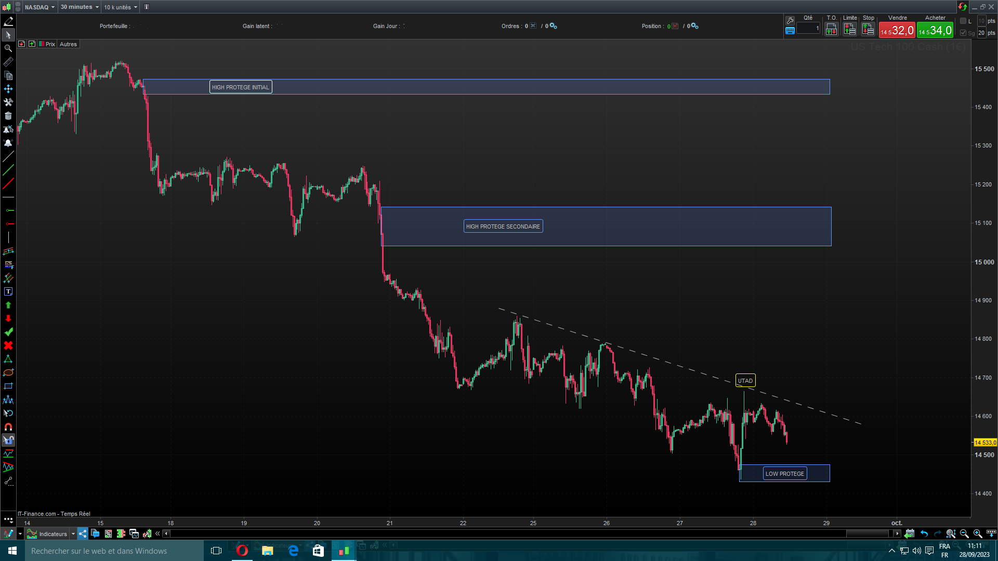Expand the 10 k unités dropdown
Image resolution: width=998 pixels, height=561 pixels.
point(121,7)
